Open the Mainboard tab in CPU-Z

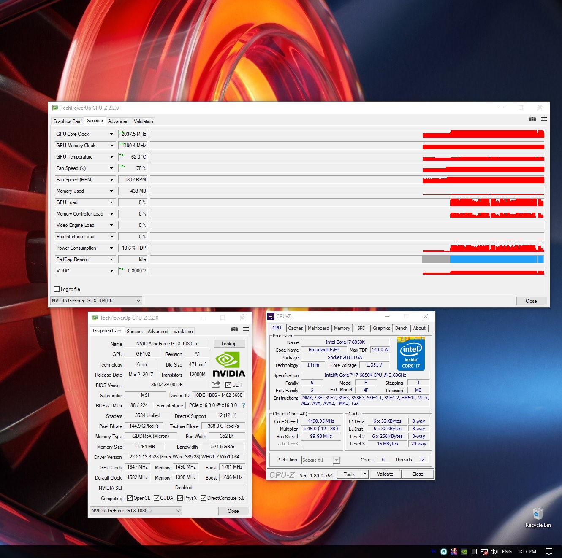pyautogui.click(x=318, y=328)
